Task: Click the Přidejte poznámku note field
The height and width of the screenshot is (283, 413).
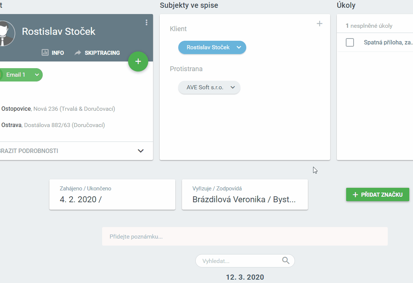Action: point(245,236)
